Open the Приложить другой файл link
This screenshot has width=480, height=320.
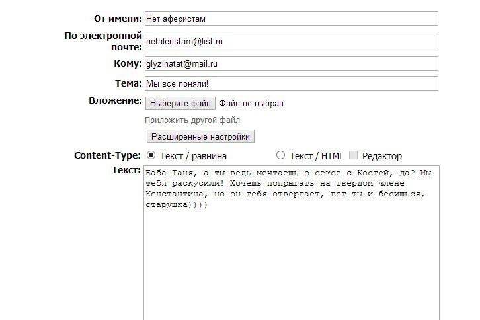[192, 120]
